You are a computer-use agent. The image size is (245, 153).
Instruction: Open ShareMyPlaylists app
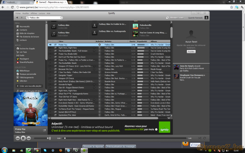(25, 62)
